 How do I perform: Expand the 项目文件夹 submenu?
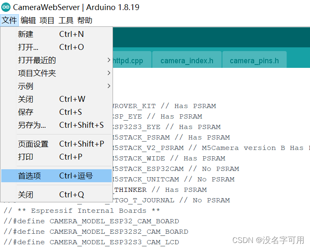[x=57, y=73]
